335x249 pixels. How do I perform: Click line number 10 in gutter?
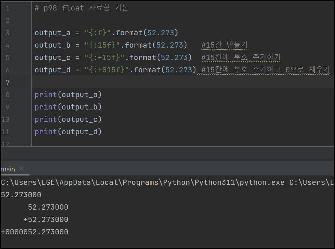point(5,120)
